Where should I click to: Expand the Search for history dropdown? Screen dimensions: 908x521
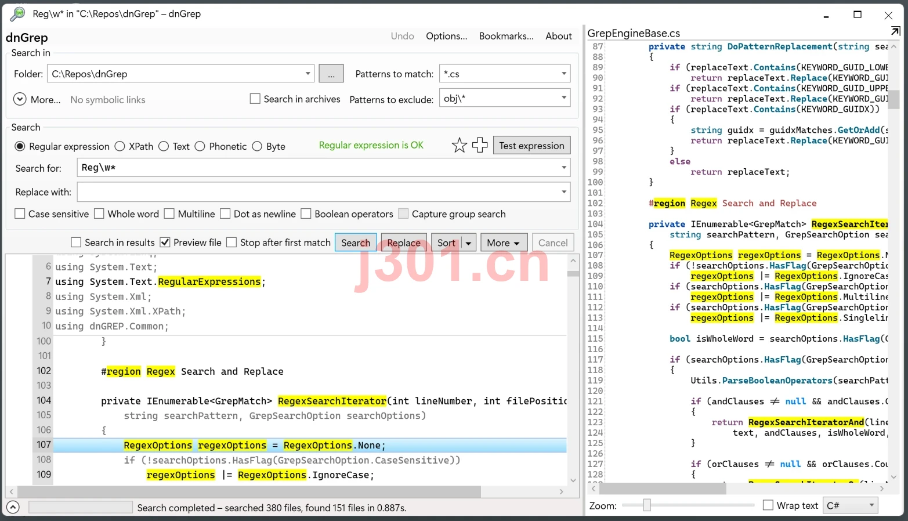(563, 168)
